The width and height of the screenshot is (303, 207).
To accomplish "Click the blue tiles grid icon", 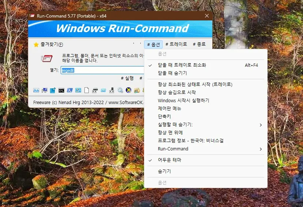I will click(x=53, y=90).
